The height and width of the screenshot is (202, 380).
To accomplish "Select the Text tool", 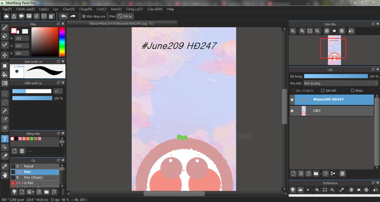I will click(x=4, y=139).
